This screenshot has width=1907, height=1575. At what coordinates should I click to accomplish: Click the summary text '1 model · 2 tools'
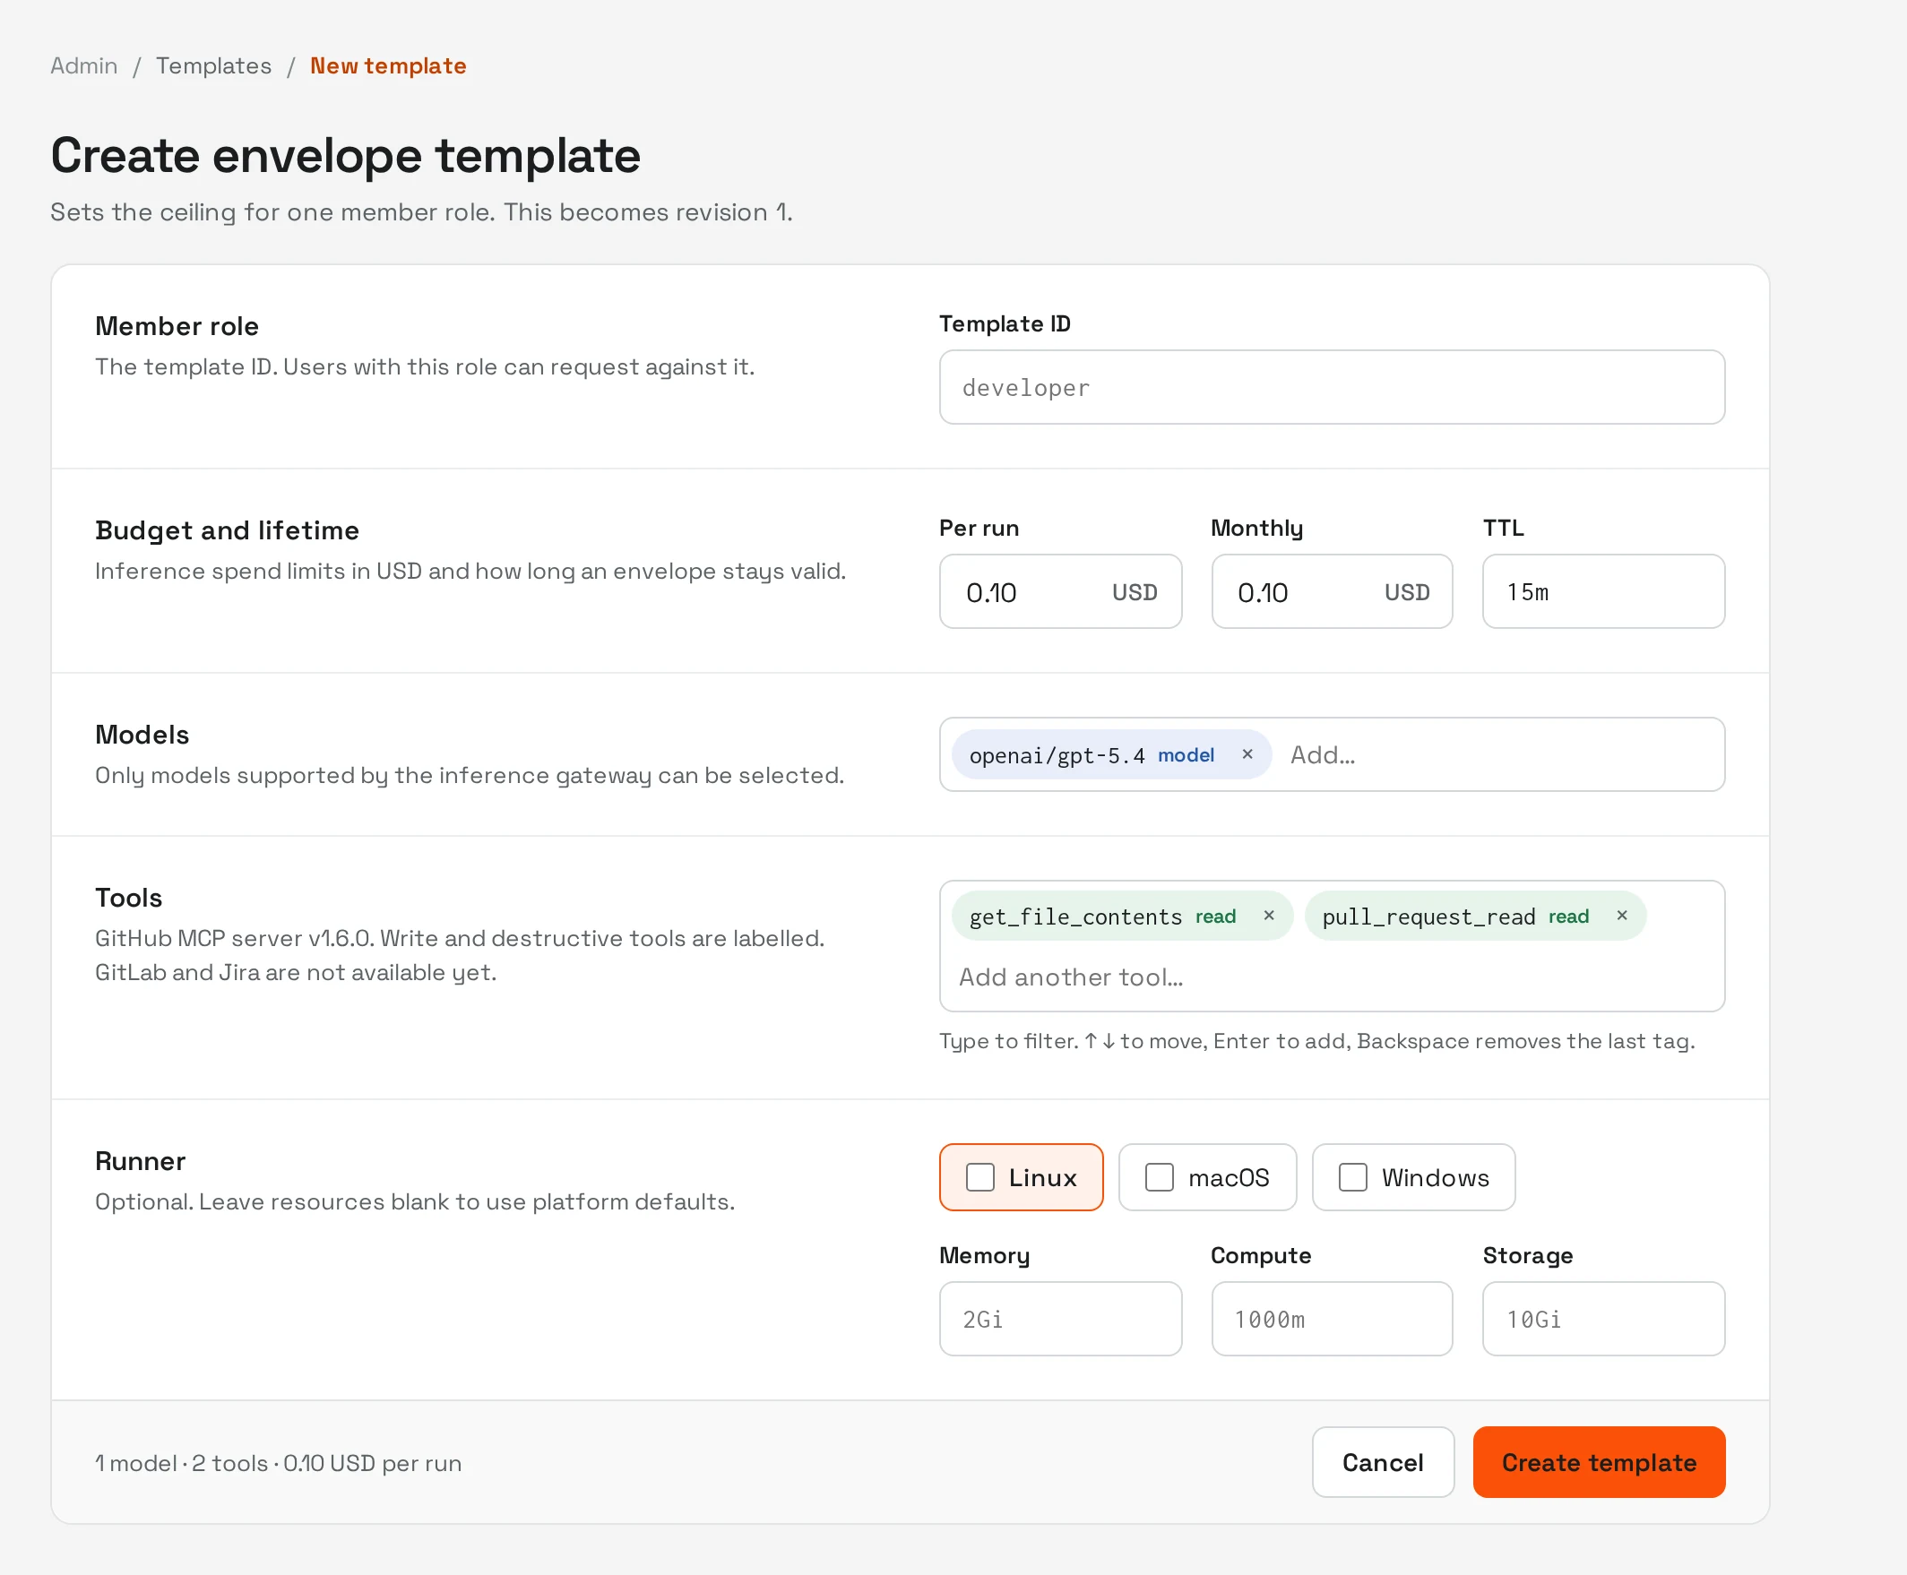coord(182,1462)
